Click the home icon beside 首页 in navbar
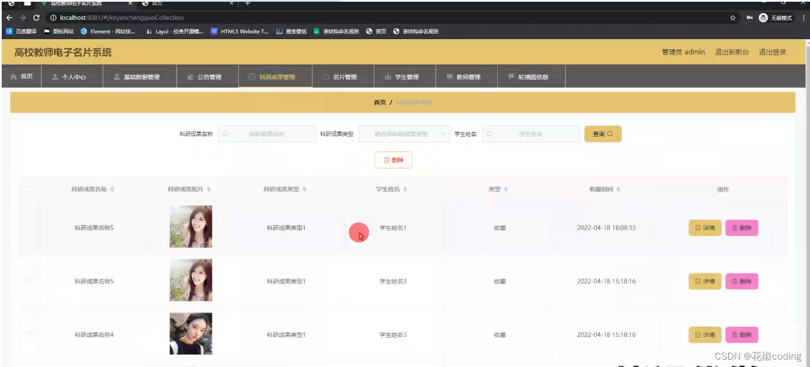This screenshot has width=810, height=367. click(12, 75)
